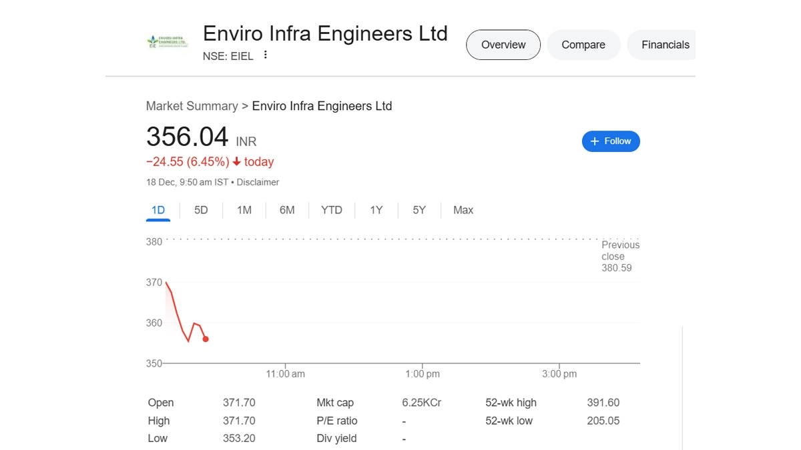Click the red current price dot on chart

(206, 339)
